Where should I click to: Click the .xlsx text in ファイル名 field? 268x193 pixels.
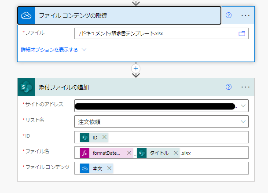[186, 153]
